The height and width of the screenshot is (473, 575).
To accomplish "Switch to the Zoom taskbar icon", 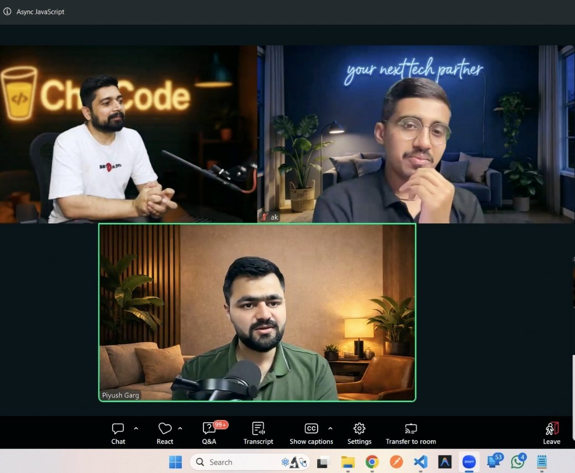I will [469, 462].
